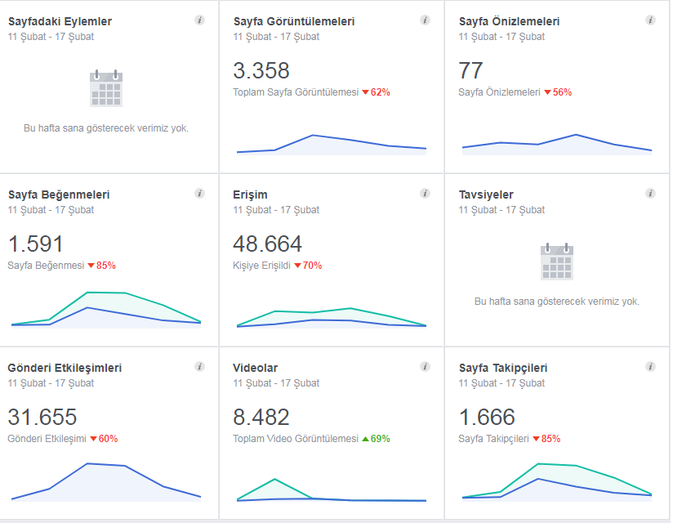Click info icon on Erişim card
Image resolution: width=673 pixels, height=523 pixels.
tap(425, 193)
